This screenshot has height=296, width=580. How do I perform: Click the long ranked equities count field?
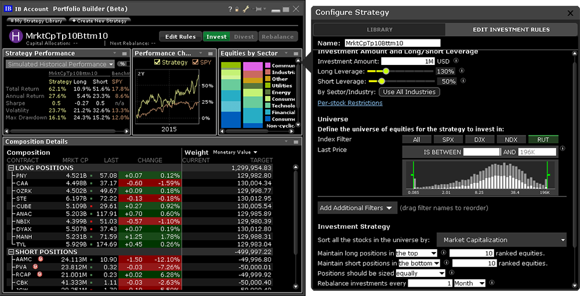pos(472,253)
